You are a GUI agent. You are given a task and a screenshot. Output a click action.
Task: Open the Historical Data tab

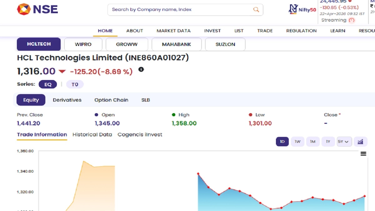tap(92, 134)
